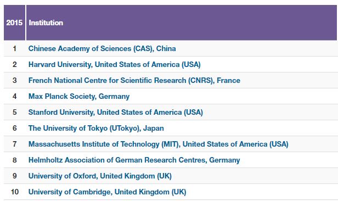Open the University of Cambridge link

coord(107,192)
